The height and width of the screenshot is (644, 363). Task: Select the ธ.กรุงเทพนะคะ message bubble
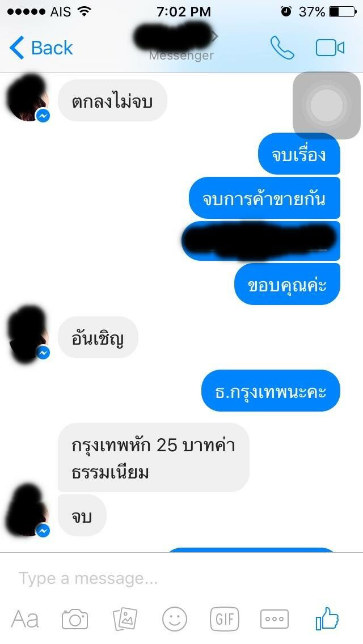(271, 391)
